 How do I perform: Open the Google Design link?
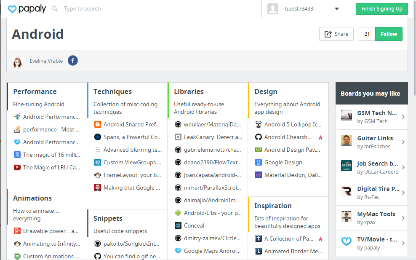[283, 162]
